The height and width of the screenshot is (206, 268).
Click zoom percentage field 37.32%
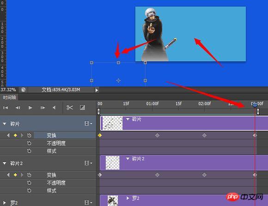pos(8,90)
